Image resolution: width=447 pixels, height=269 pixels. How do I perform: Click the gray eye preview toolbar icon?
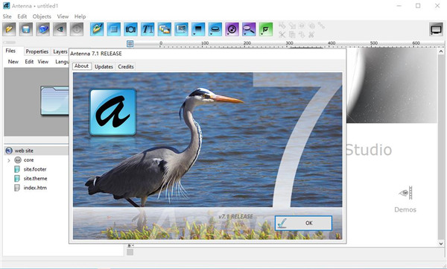tap(60, 29)
